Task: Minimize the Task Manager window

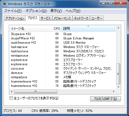Action: pos(103,3)
